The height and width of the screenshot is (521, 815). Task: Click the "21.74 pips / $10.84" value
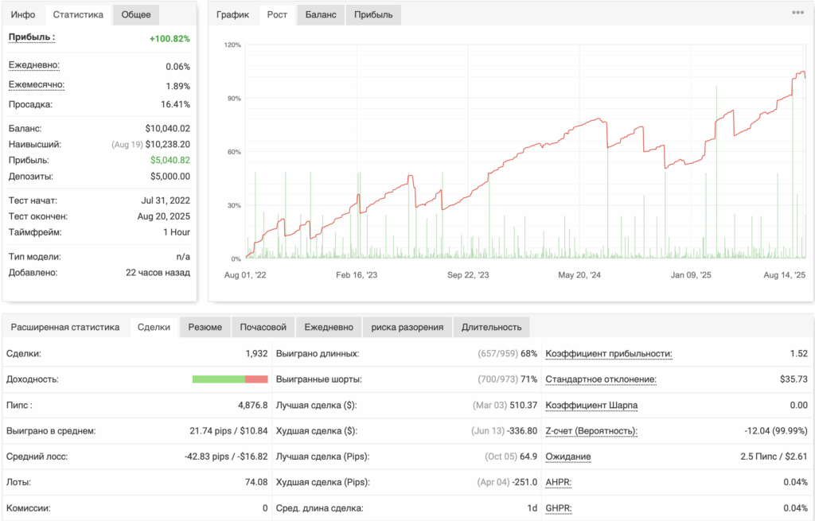228,431
